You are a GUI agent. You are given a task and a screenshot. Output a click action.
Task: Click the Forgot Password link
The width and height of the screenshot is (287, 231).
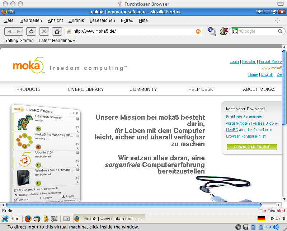pyautogui.click(x=270, y=61)
